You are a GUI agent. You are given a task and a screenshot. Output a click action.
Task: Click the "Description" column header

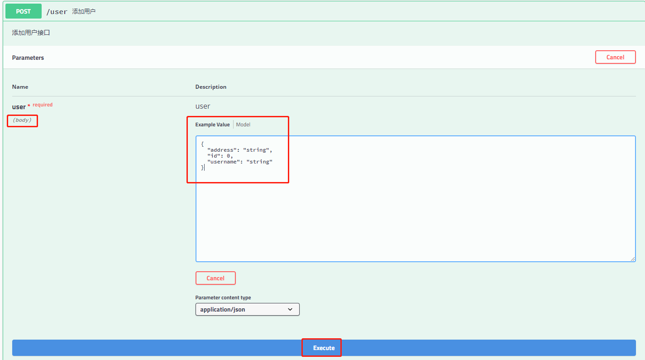(x=211, y=86)
